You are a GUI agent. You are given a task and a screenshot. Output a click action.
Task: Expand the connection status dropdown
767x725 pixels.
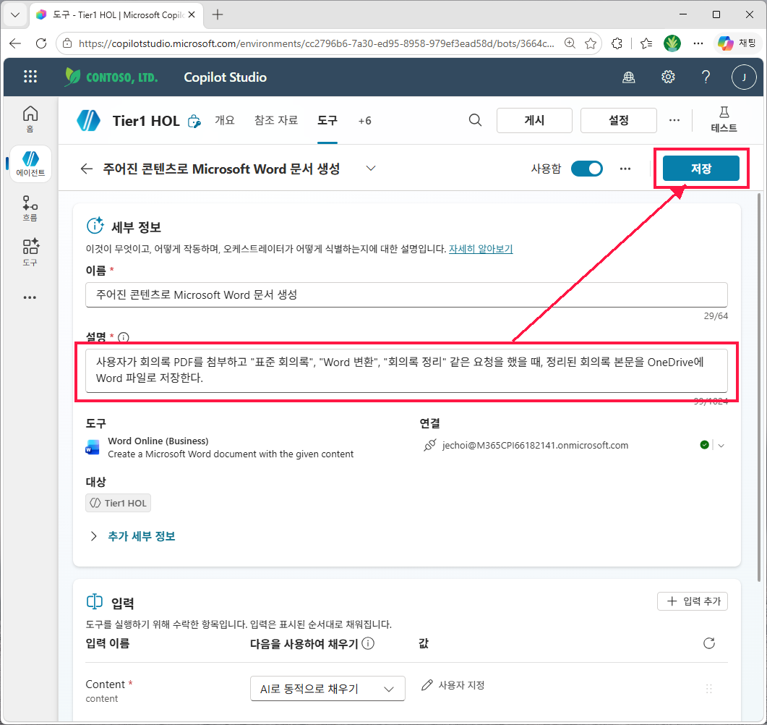click(x=721, y=446)
